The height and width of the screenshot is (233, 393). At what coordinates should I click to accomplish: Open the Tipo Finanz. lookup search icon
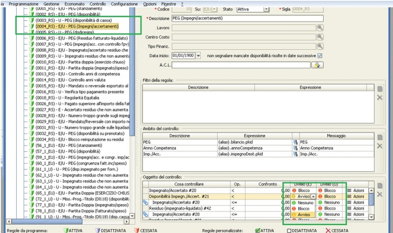320,46
